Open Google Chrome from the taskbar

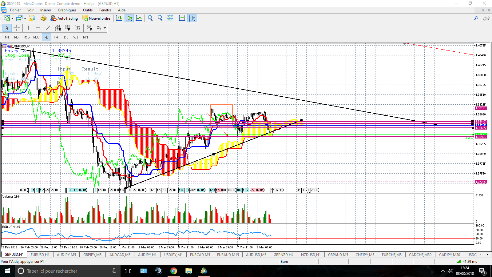pos(174,271)
